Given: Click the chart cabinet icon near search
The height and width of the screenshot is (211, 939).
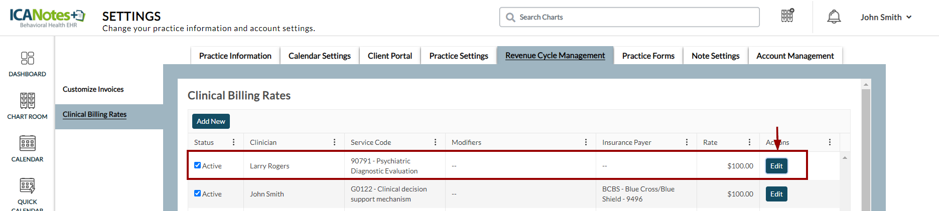Looking at the screenshot, I should 787,16.
